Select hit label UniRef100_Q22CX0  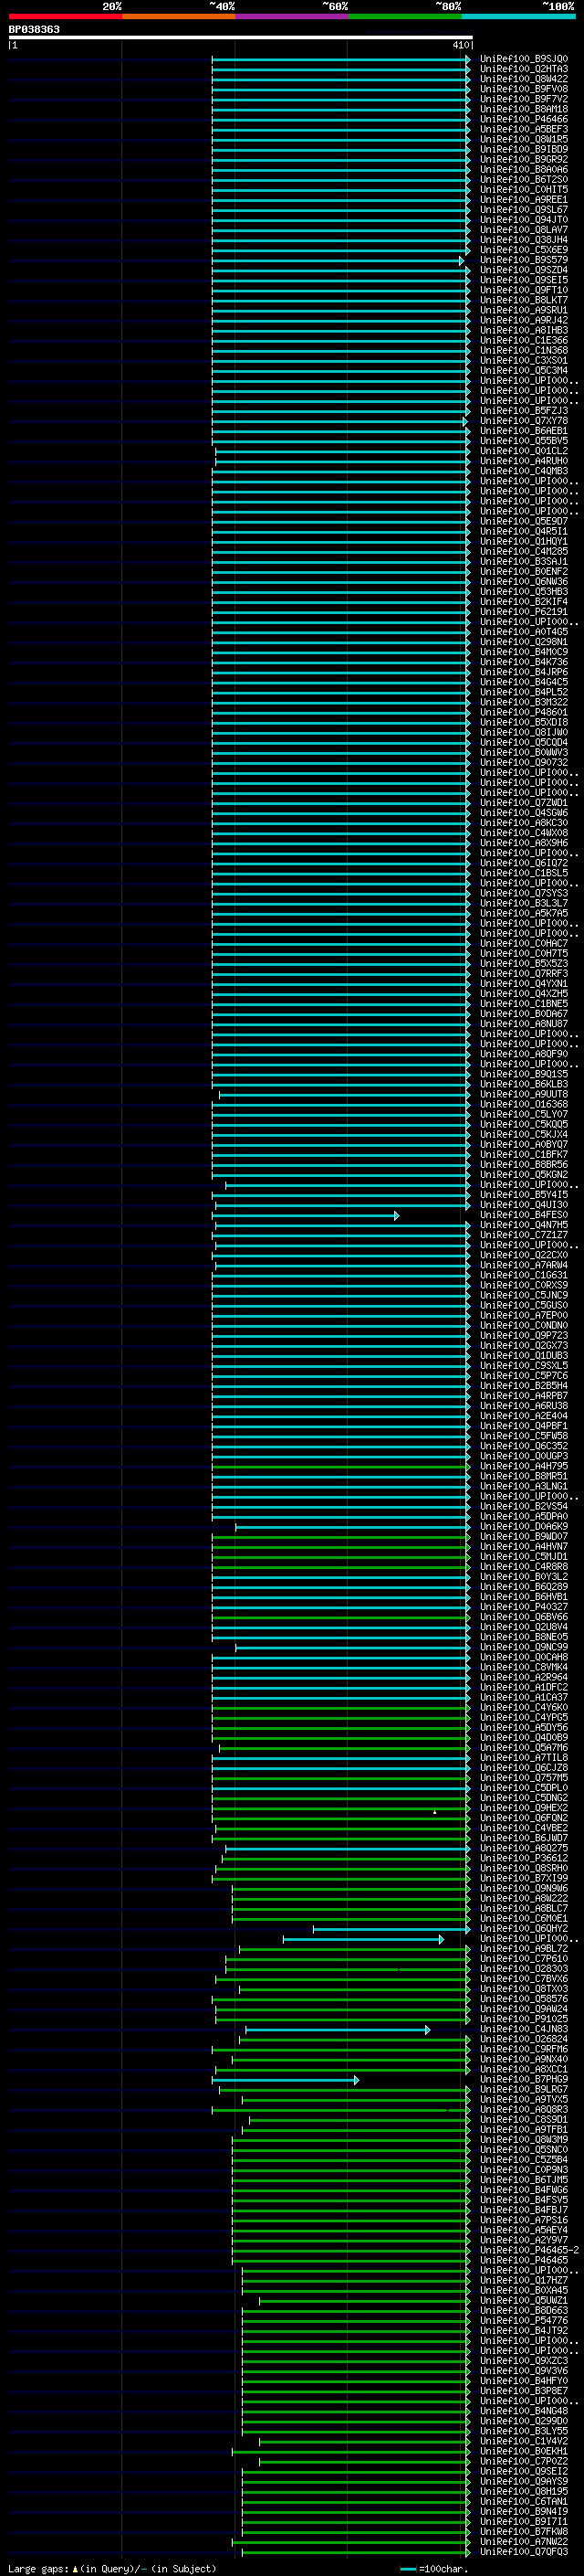524,1255
